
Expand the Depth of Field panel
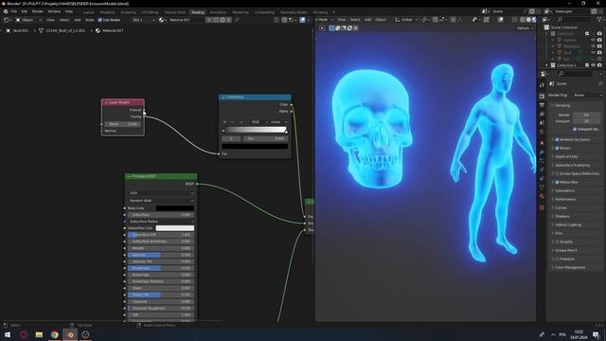(x=576, y=156)
